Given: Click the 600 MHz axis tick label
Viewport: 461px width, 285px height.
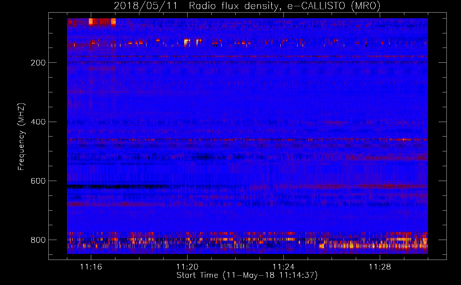Looking at the screenshot, I should click(x=38, y=181).
